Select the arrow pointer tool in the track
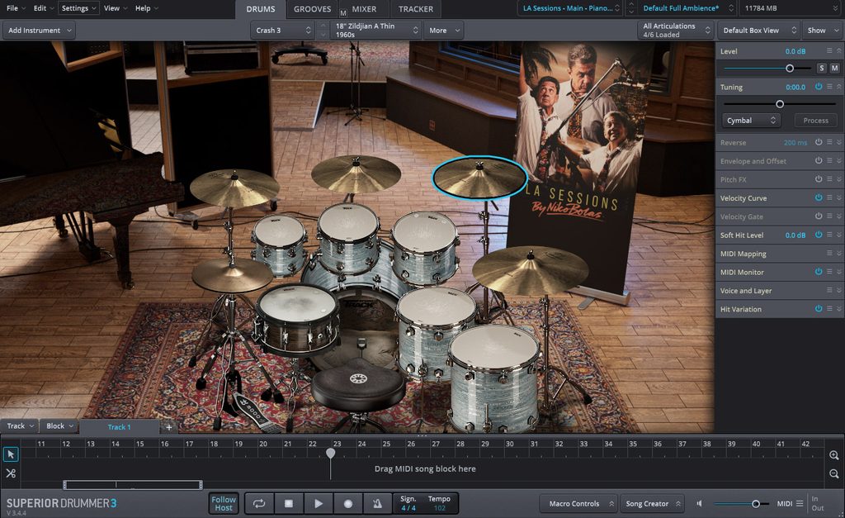 point(10,454)
